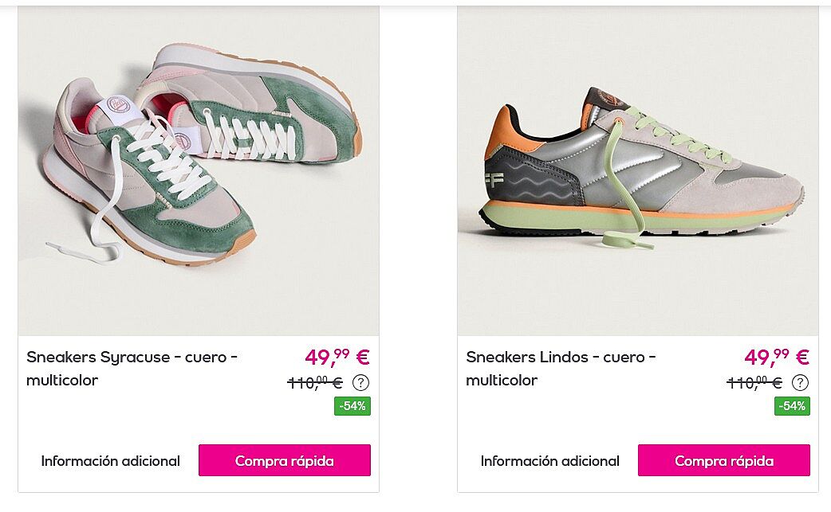Show Información adicional for Sneakers Lindos
Image resolution: width=831 pixels, height=512 pixels.
pos(550,461)
